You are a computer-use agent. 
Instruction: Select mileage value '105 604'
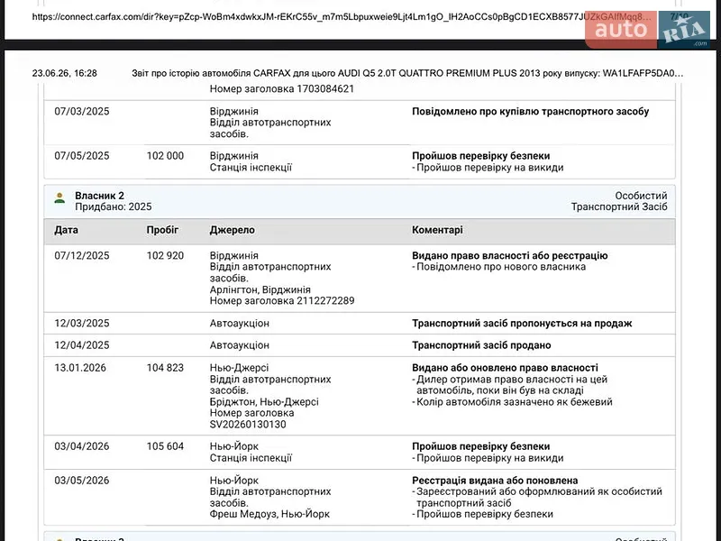(165, 446)
